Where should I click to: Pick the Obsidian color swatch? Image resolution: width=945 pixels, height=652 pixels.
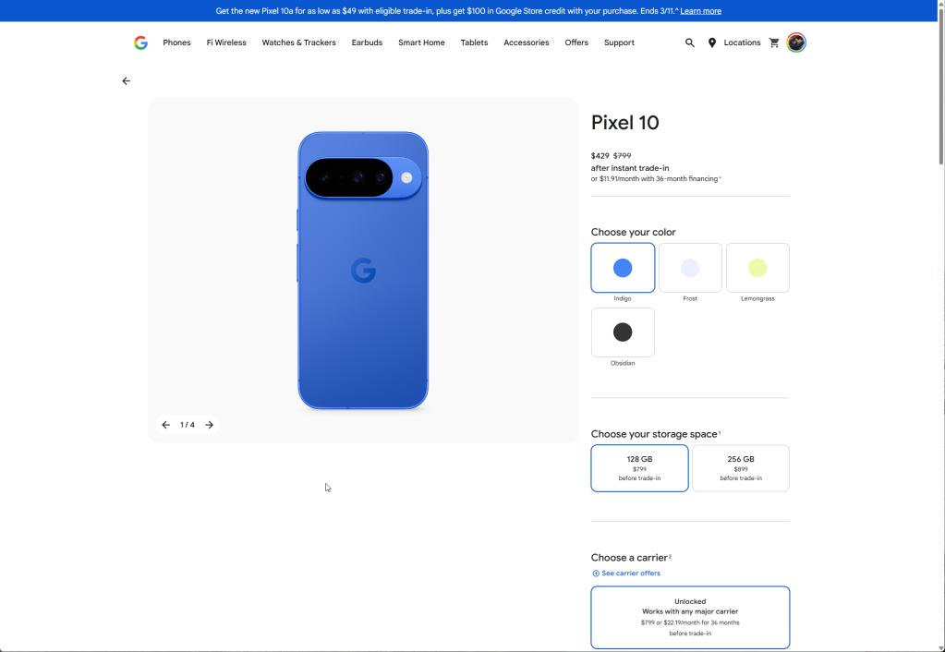click(x=623, y=332)
